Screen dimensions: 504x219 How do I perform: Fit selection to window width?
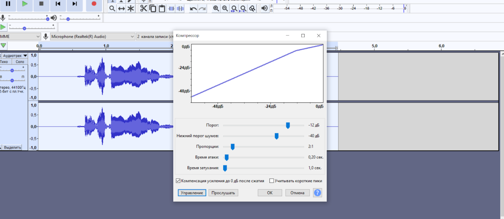click(234, 9)
